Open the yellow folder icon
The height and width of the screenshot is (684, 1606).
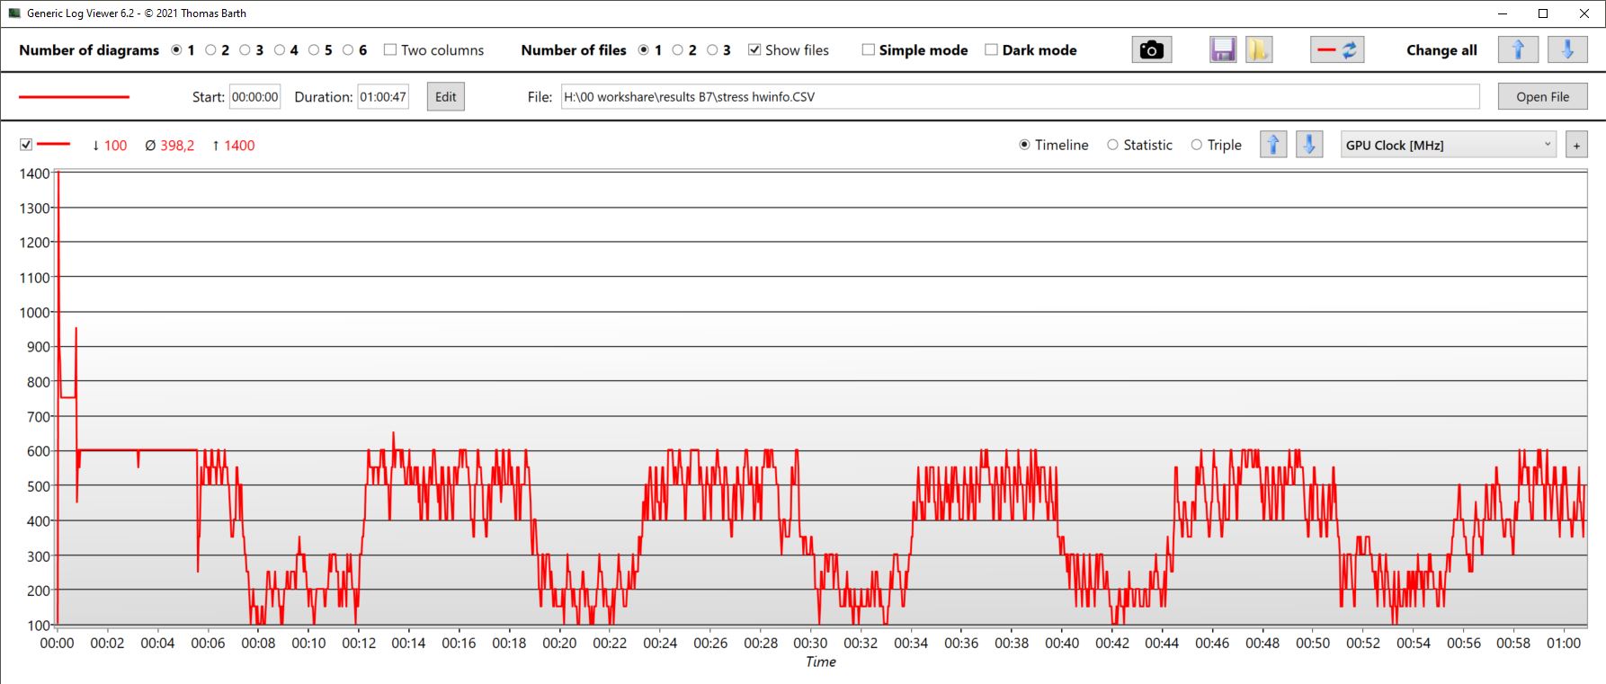pyautogui.click(x=1258, y=50)
